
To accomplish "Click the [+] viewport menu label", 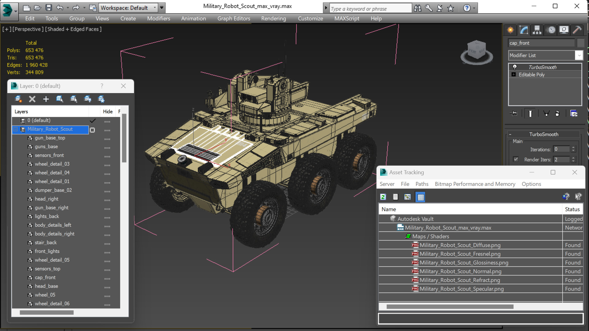I will click(x=7, y=29).
